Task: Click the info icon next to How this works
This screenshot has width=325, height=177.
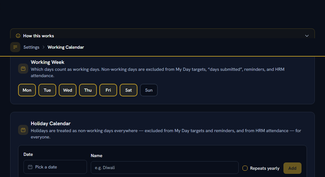Action: coord(18,36)
